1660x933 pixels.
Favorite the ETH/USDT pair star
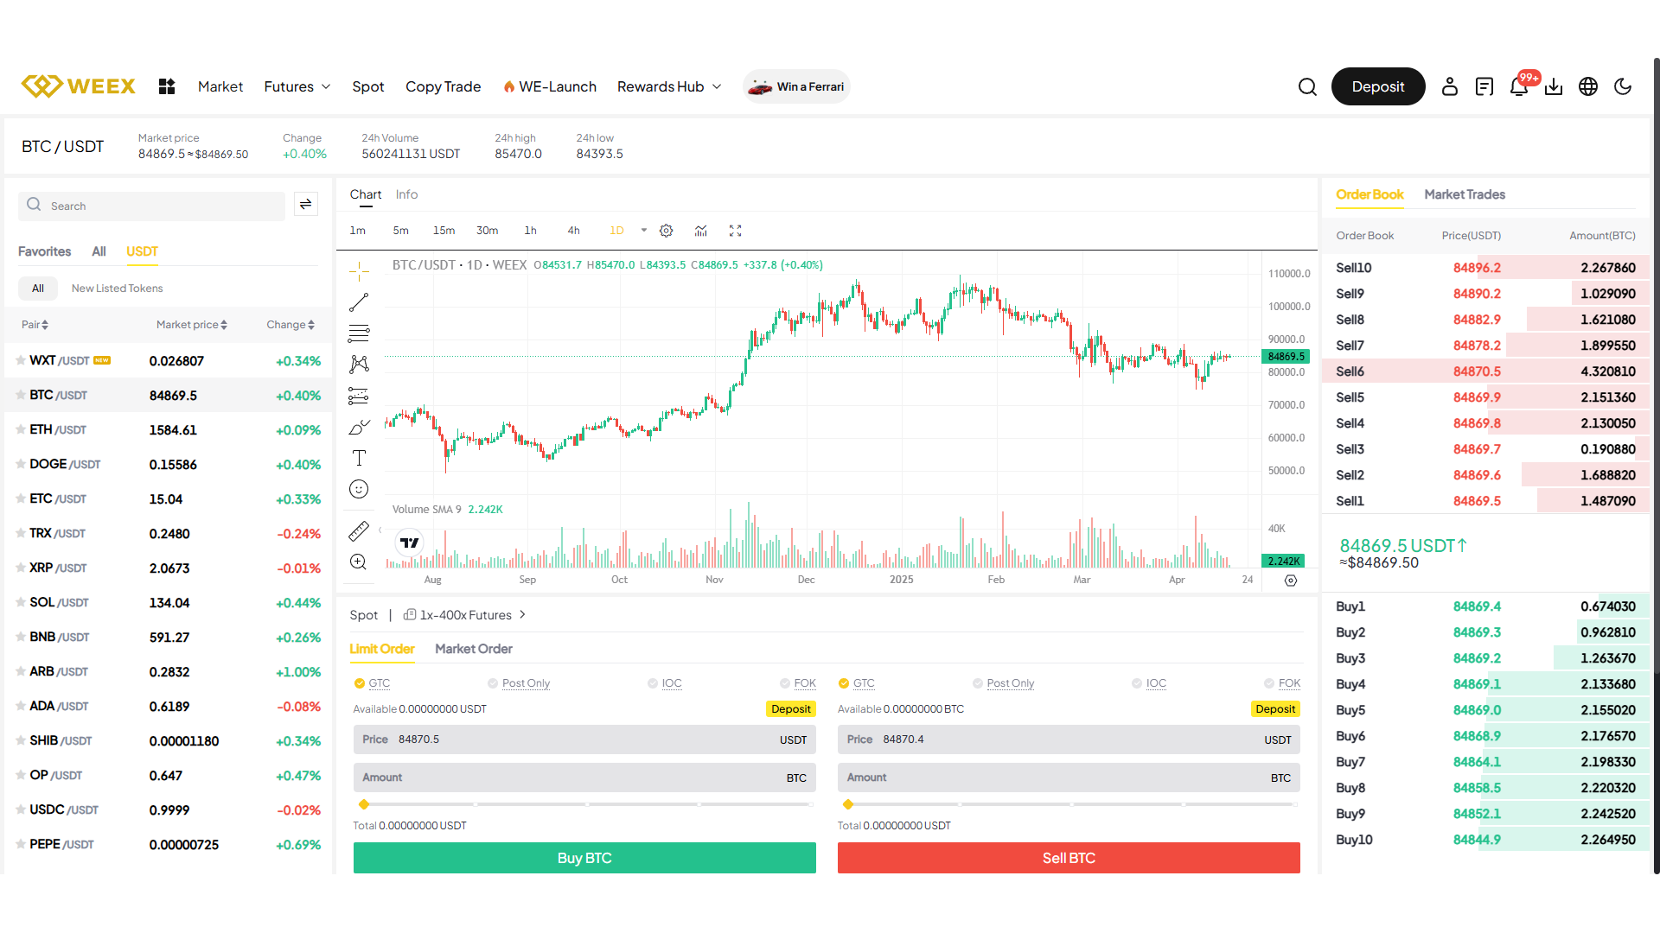[x=21, y=429]
